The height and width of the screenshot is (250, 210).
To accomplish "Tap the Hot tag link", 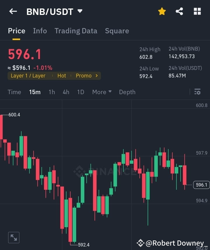I will [x=62, y=75].
